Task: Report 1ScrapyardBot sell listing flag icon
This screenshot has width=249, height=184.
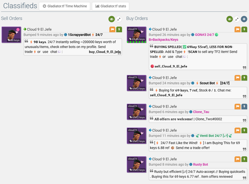Action: (112, 29)
